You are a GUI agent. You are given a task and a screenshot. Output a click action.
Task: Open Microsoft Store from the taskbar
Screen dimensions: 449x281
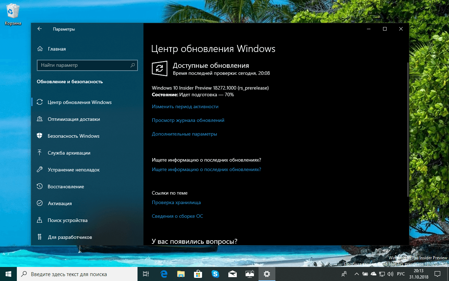click(x=198, y=274)
